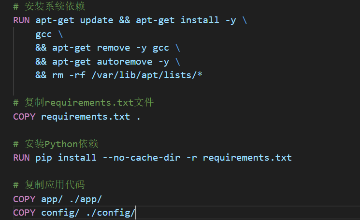Click the 'apt-get remove -y gcc' line
Screen dimensions: 360x220
point(108,48)
